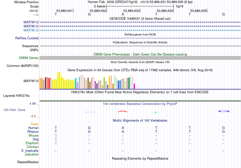This screenshot has width=241, height=168.
Task: Click the OMIM Genes label
Action: (x=28, y=58)
